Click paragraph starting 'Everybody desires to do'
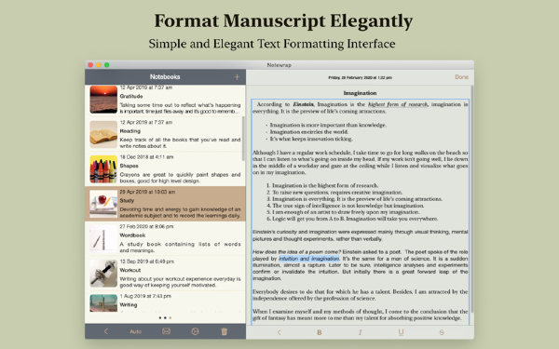Image resolution: width=559 pixels, height=349 pixels. tap(360, 295)
